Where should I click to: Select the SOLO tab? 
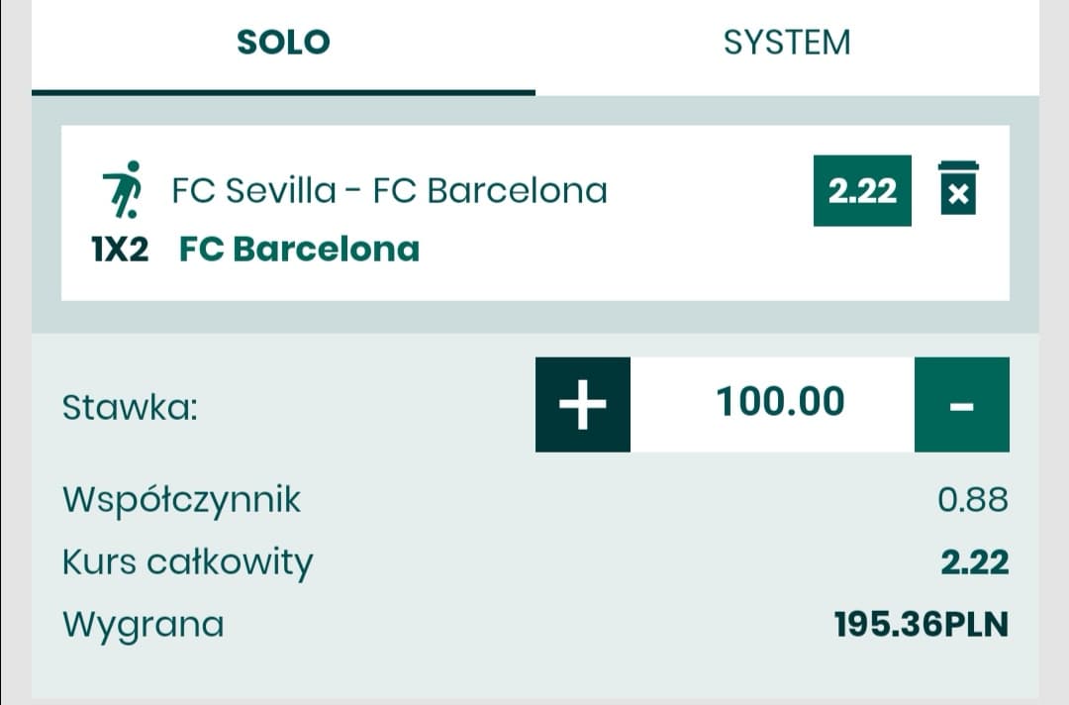(x=283, y=43)
